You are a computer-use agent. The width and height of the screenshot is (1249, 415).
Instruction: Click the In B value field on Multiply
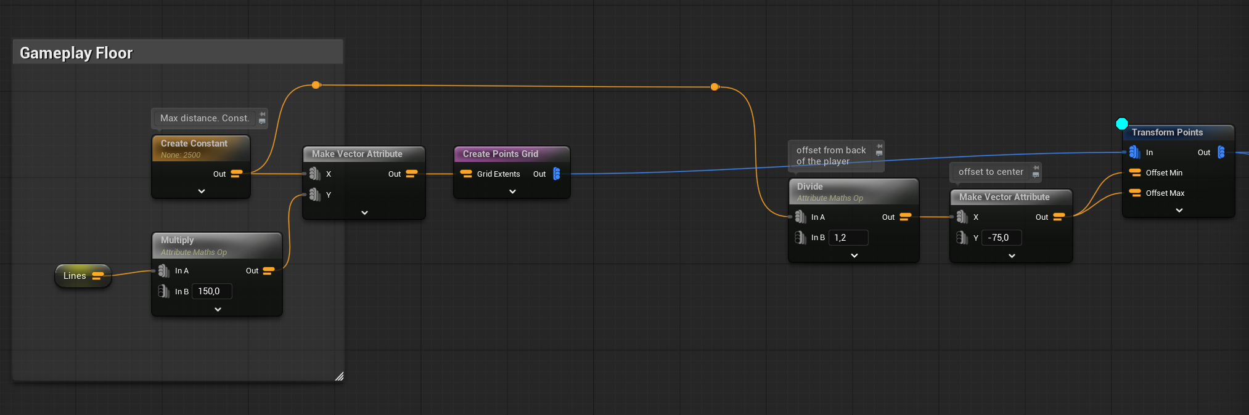(212, 291)
